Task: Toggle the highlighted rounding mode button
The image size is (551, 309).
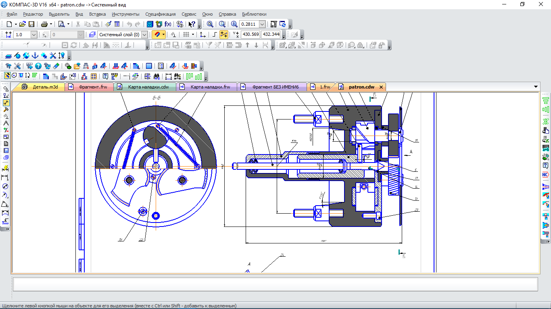Action: pos(223,35)
